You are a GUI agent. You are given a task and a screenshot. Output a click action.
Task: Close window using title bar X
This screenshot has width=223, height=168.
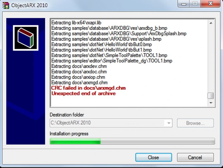(210, 4)
